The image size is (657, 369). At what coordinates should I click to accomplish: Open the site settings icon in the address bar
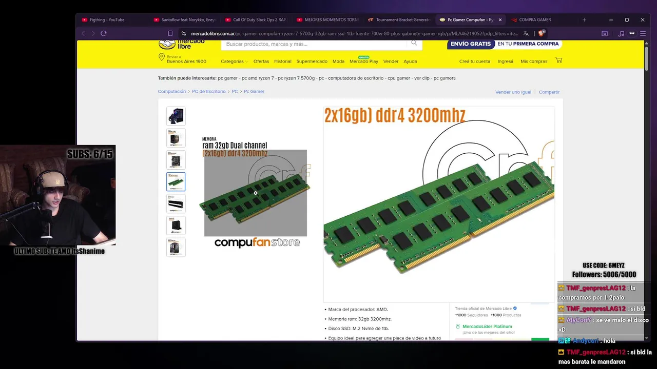click(x=184, y=33)
